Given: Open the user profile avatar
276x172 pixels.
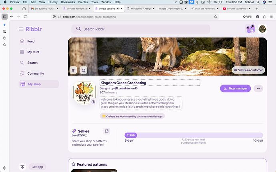Looking at the screenshot, I should 262,29.
